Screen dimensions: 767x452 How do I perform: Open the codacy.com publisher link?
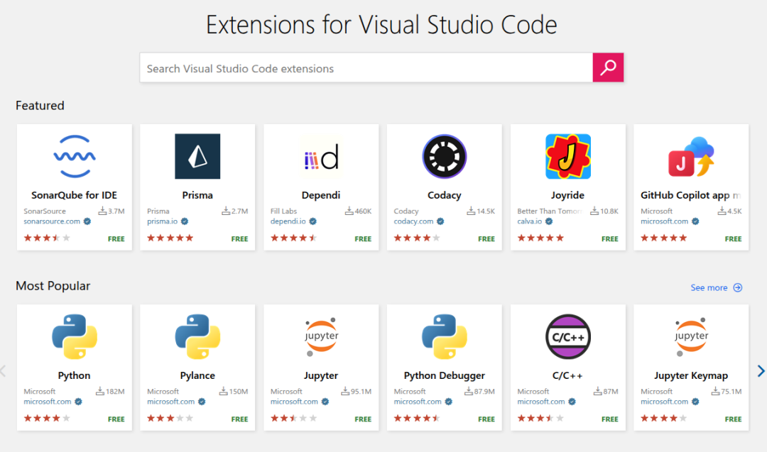[x=413, y=221]
